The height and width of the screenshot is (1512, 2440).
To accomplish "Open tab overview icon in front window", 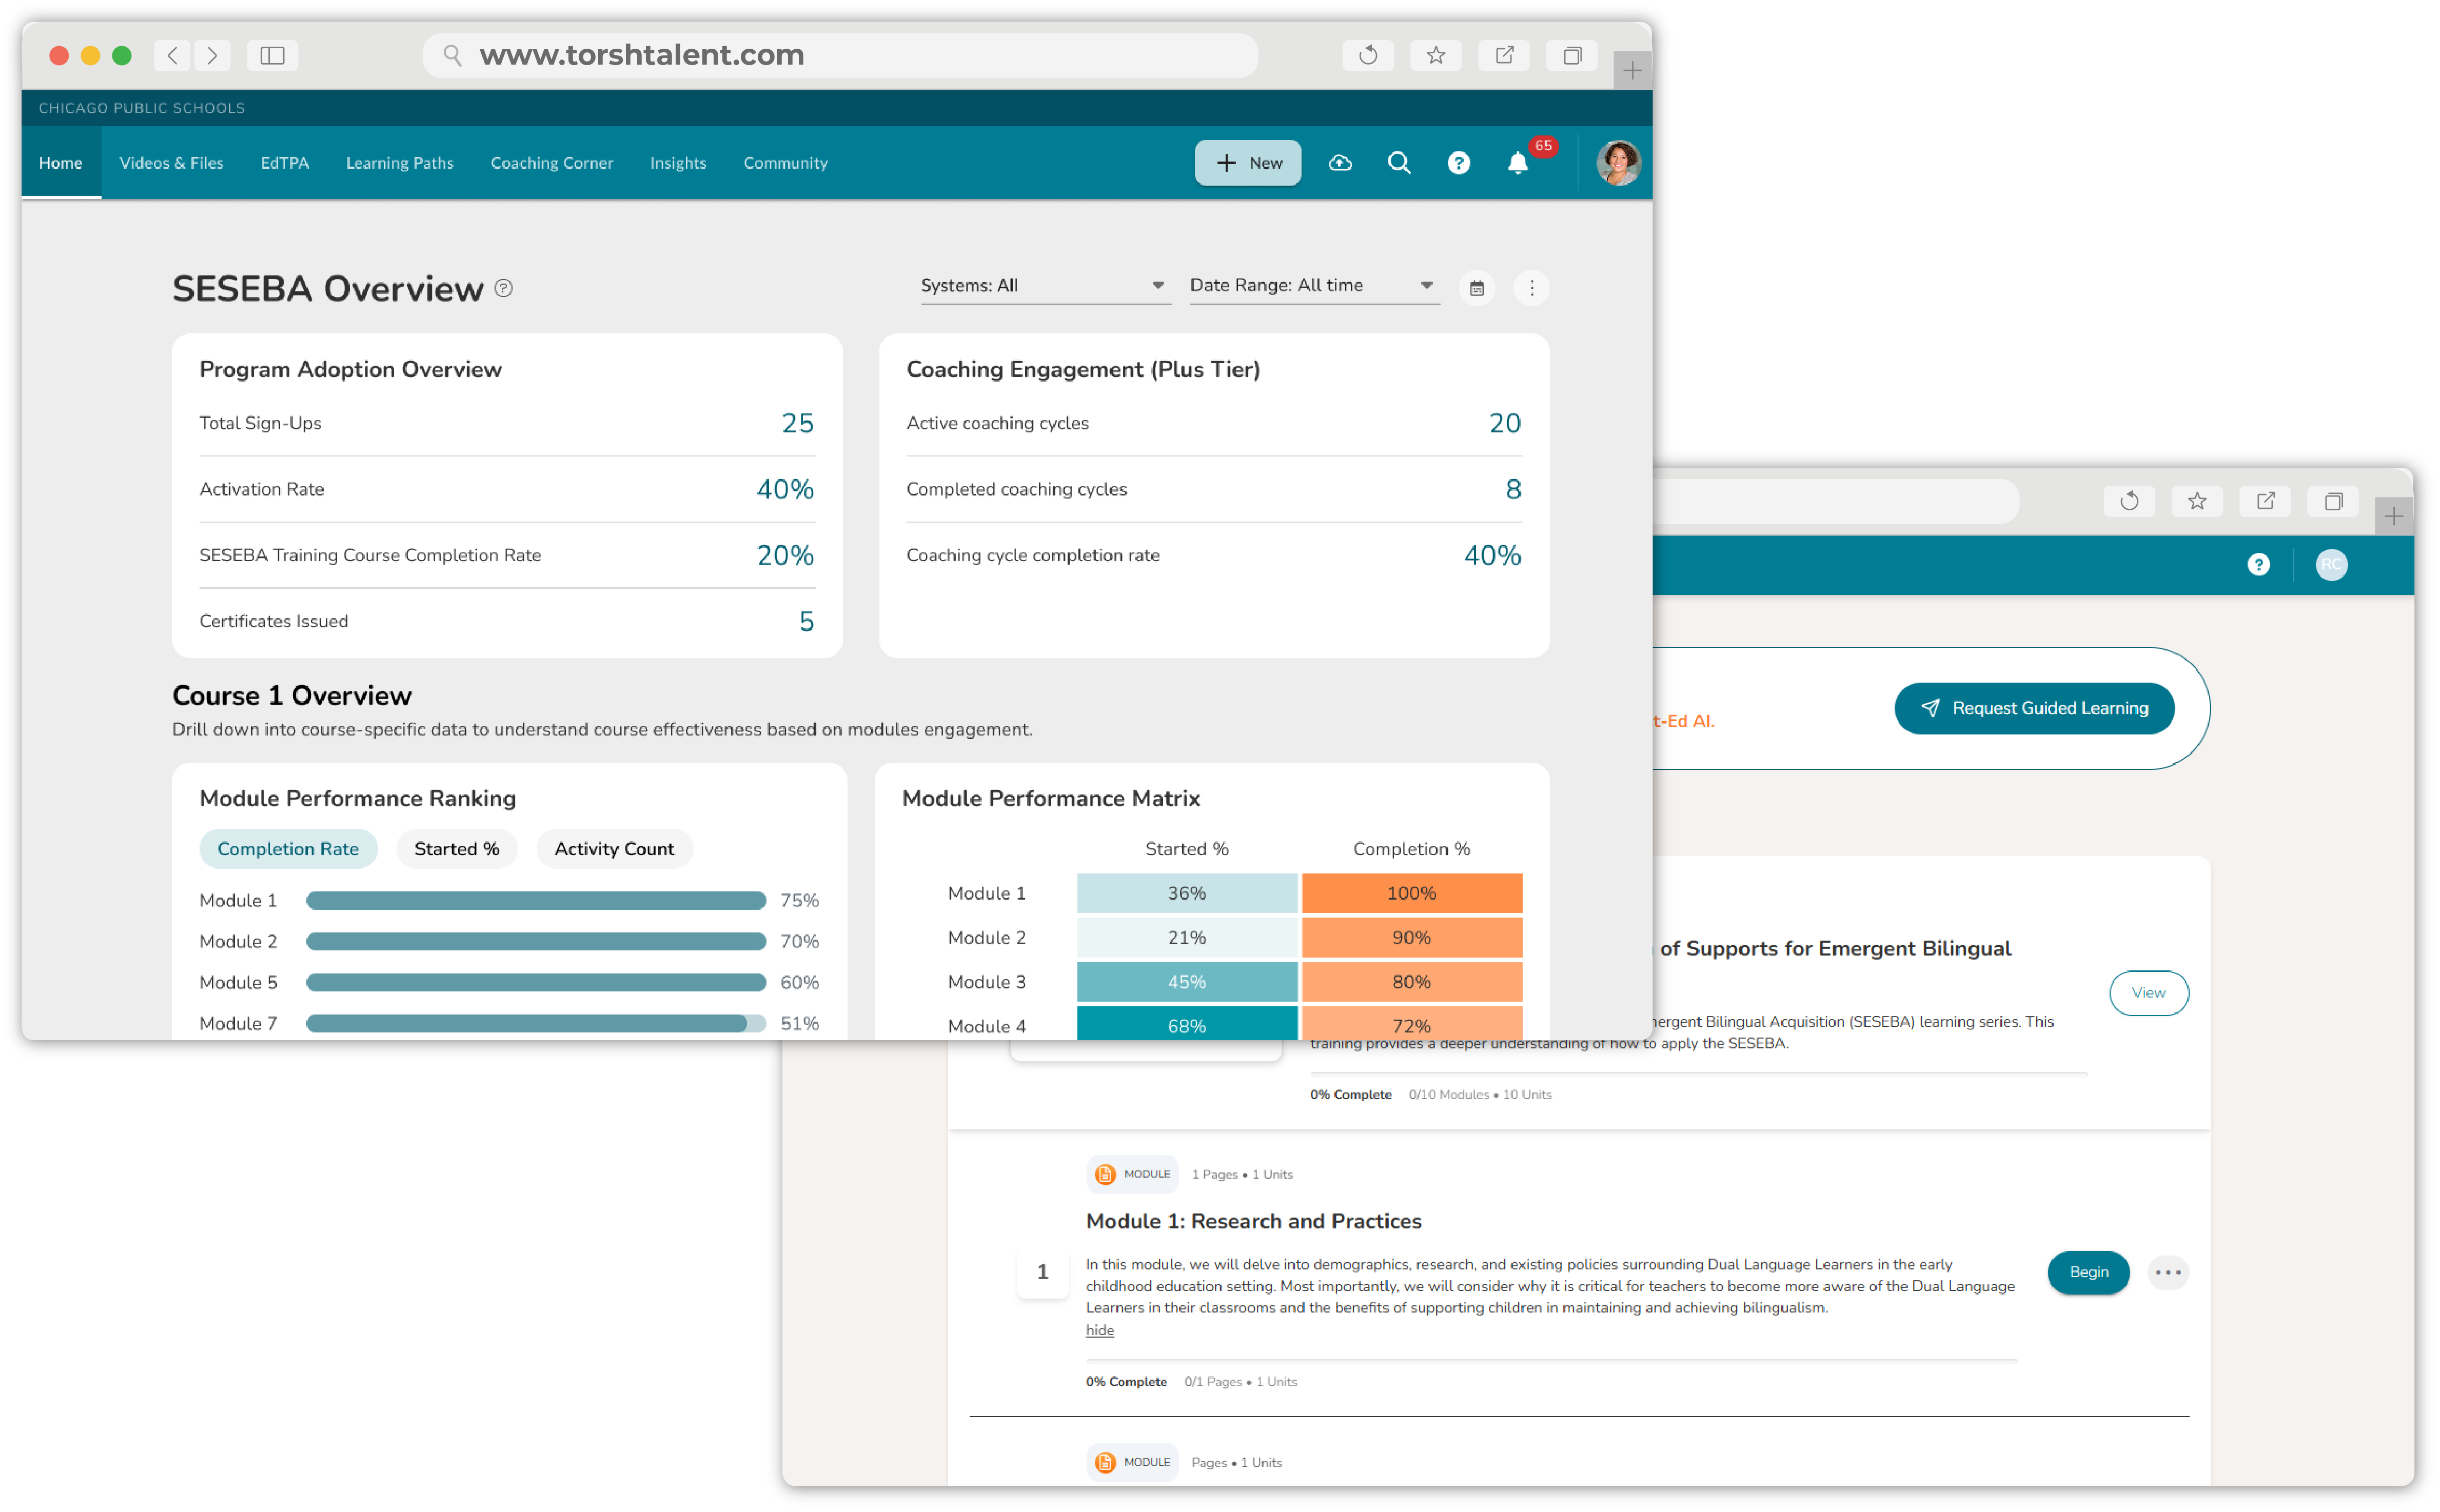I will (1572, 55).
